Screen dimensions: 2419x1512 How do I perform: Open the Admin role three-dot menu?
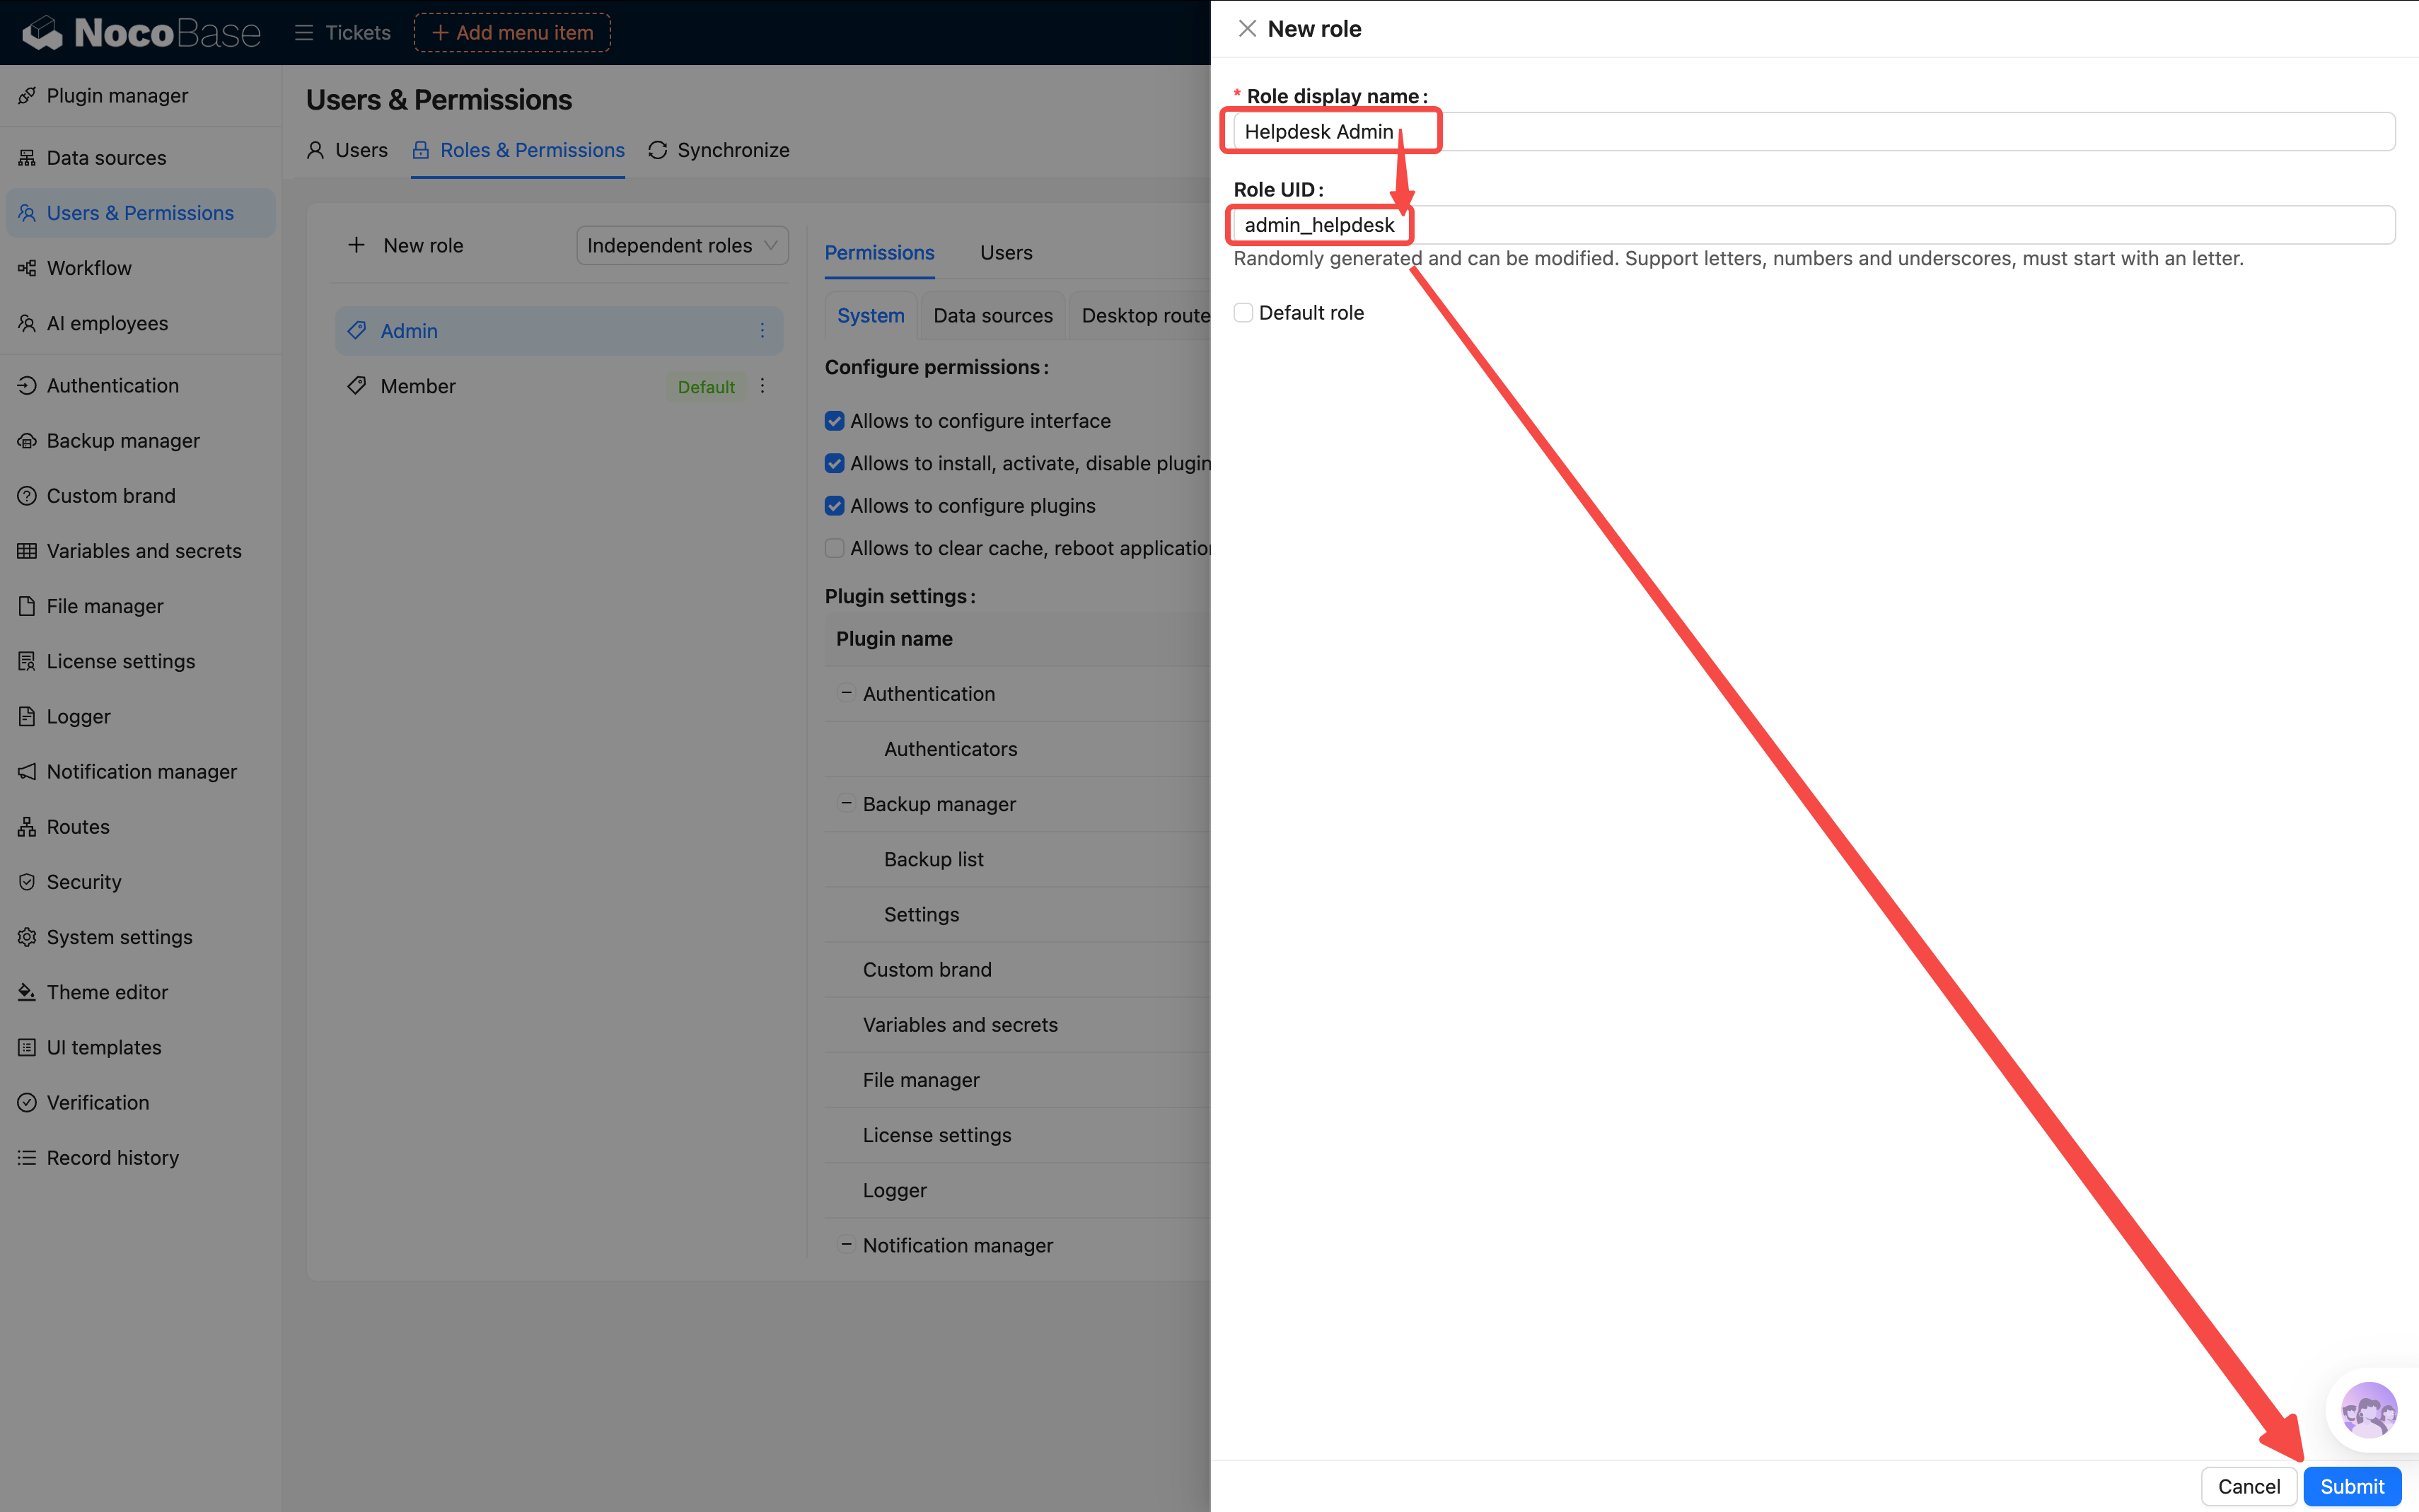[x=762, y=331]
